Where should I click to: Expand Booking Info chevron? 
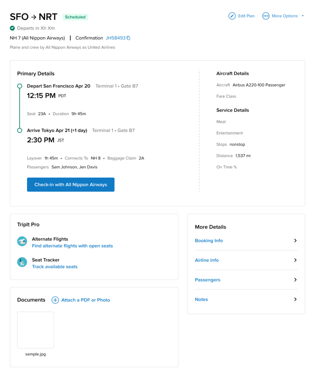[295, 240]
